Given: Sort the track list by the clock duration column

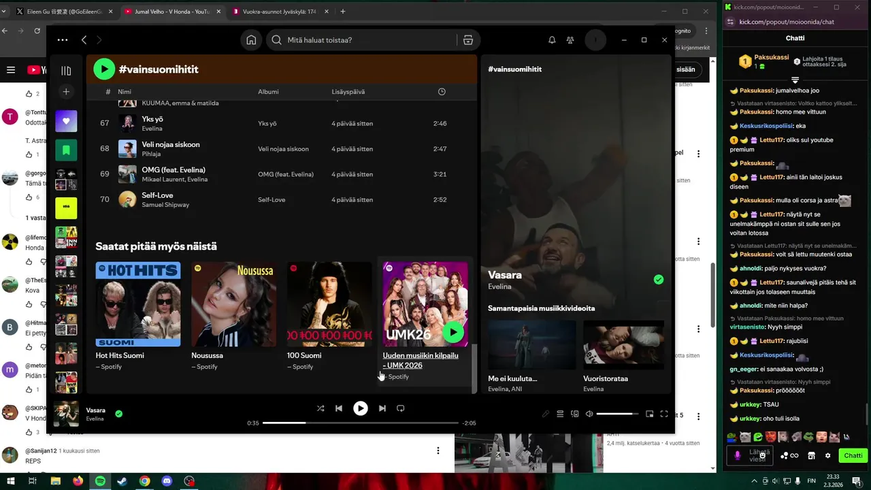Looking at the screenshot, I should point(442,92).
